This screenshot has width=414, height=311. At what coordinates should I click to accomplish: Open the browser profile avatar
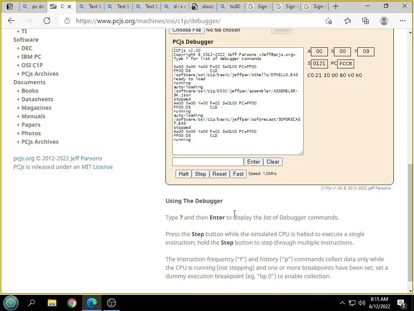tap(384, 21)
